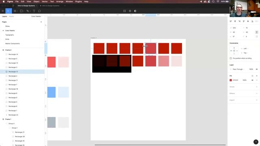Screen dimensions: 260x146
Task: Add an effect via Effects plus
Action: (257, 93)
